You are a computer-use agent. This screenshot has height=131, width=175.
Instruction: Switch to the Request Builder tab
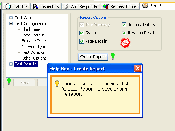pyautogui.click(x=120, y=6)
